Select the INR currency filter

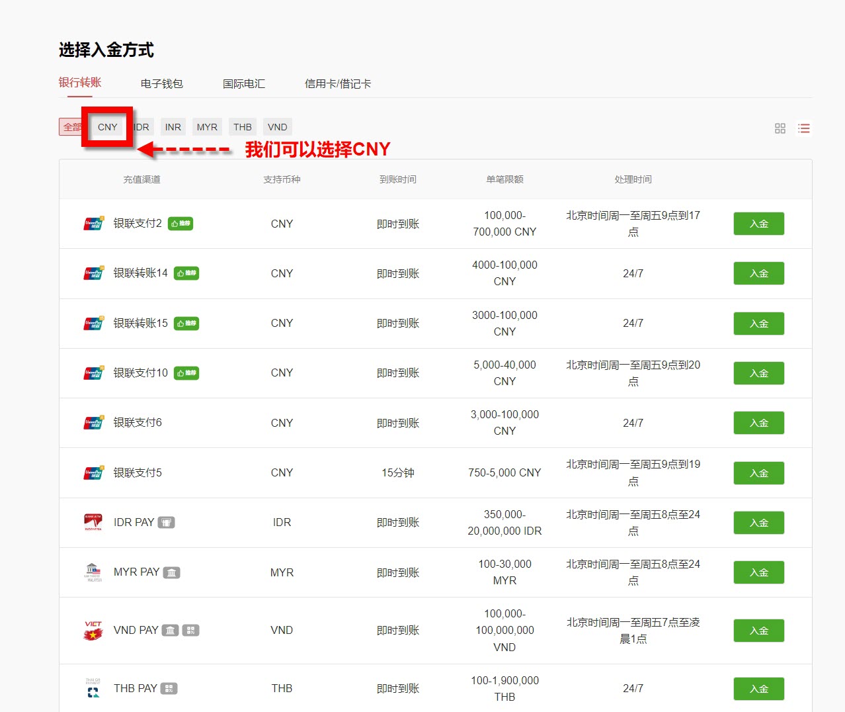(x=173, y=127)
